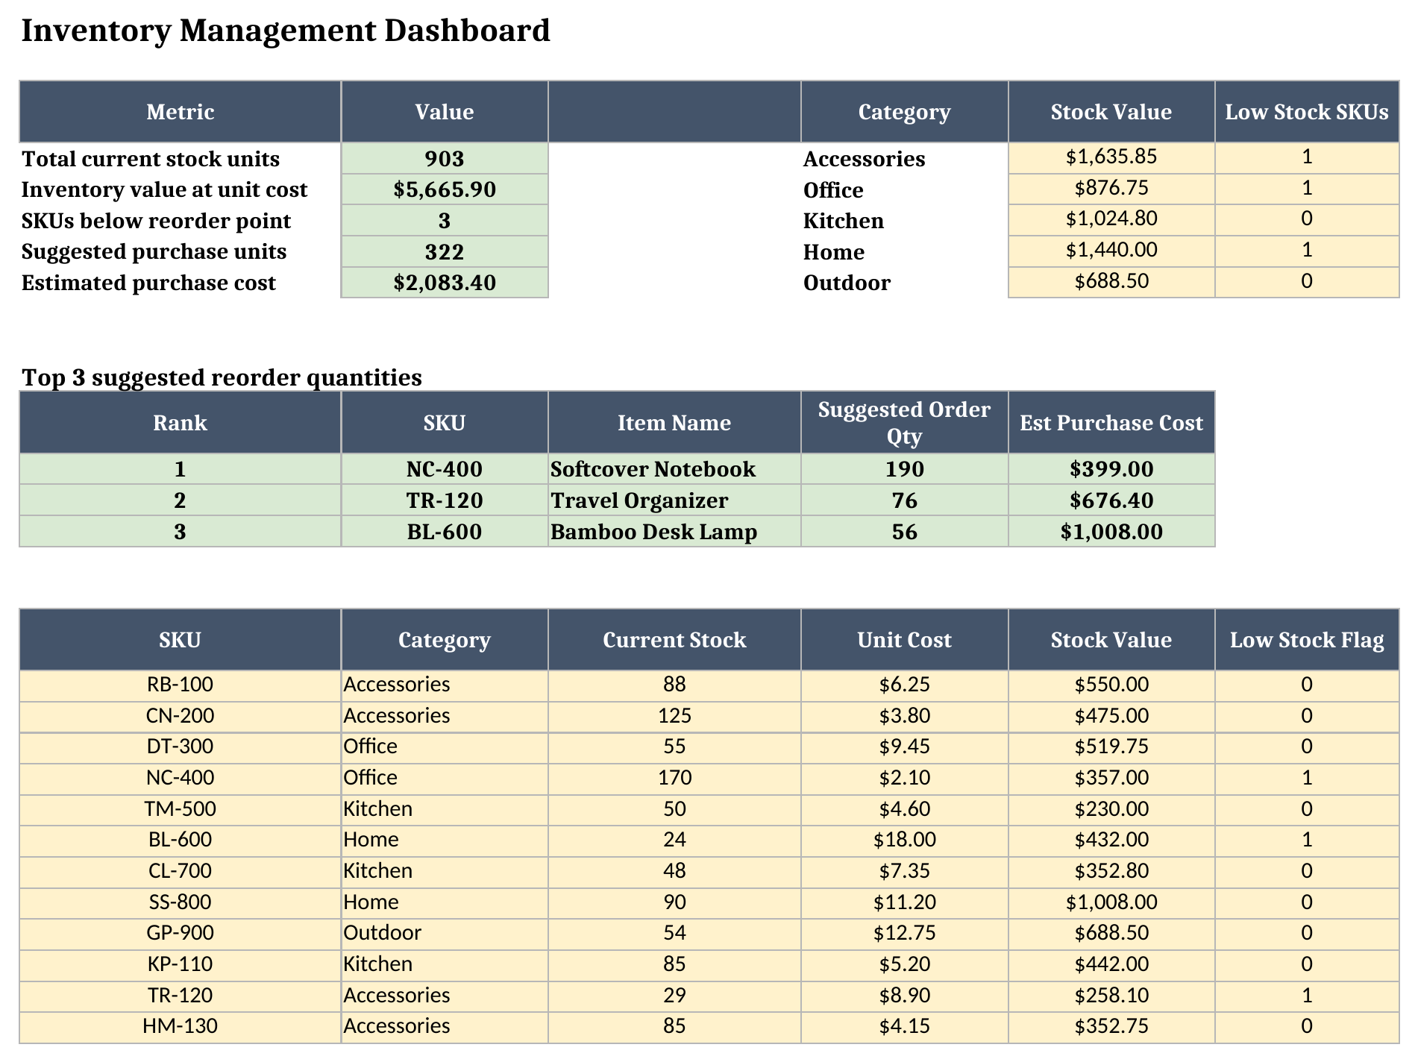Click the Inventory Management Dashboard title
The image size is (1418, 1062).
tap(286, 31)
